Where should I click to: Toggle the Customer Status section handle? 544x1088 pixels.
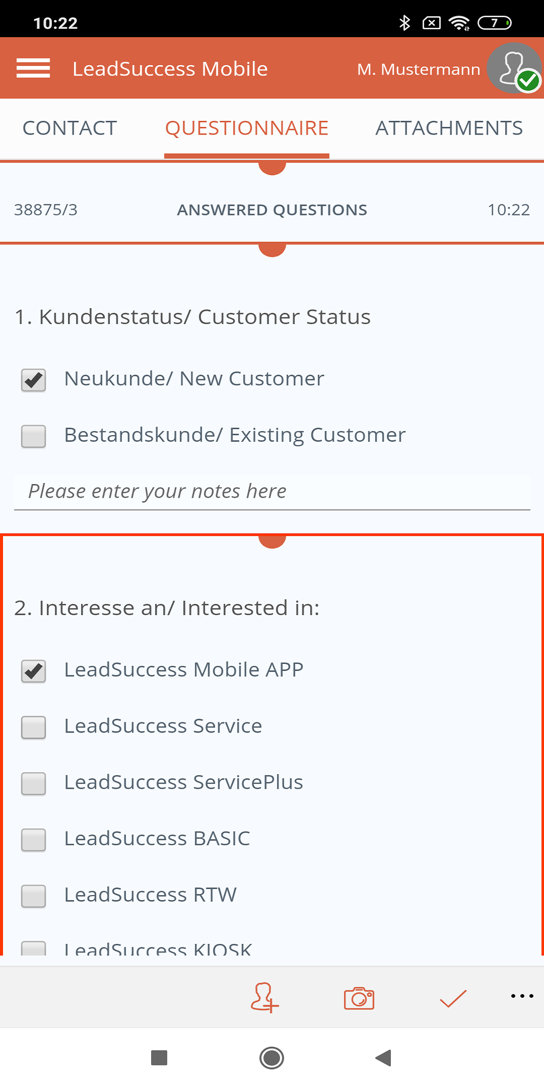272,250
